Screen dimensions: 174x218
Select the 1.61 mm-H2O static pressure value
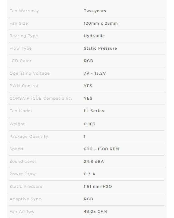pyautogui.click(x=98, y=187)
